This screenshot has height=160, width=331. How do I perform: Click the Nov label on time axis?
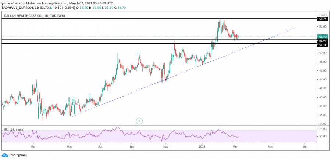point(165,146)
